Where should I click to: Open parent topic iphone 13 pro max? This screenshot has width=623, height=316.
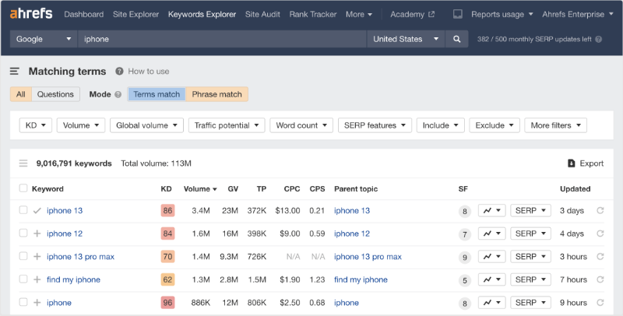click(x=368, y=256)
